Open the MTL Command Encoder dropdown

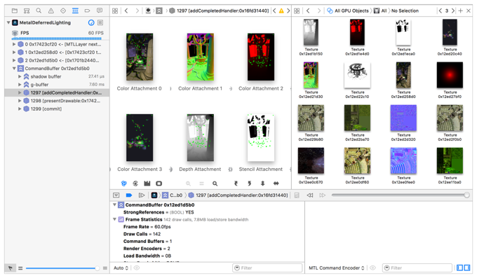[337, 267]
